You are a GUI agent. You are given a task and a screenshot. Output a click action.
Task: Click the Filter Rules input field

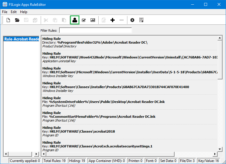[x=95, y=31]
